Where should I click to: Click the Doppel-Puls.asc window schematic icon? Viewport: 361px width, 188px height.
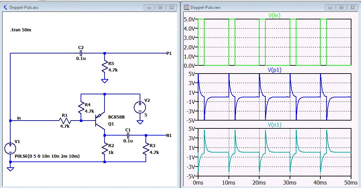coord(5,7)
